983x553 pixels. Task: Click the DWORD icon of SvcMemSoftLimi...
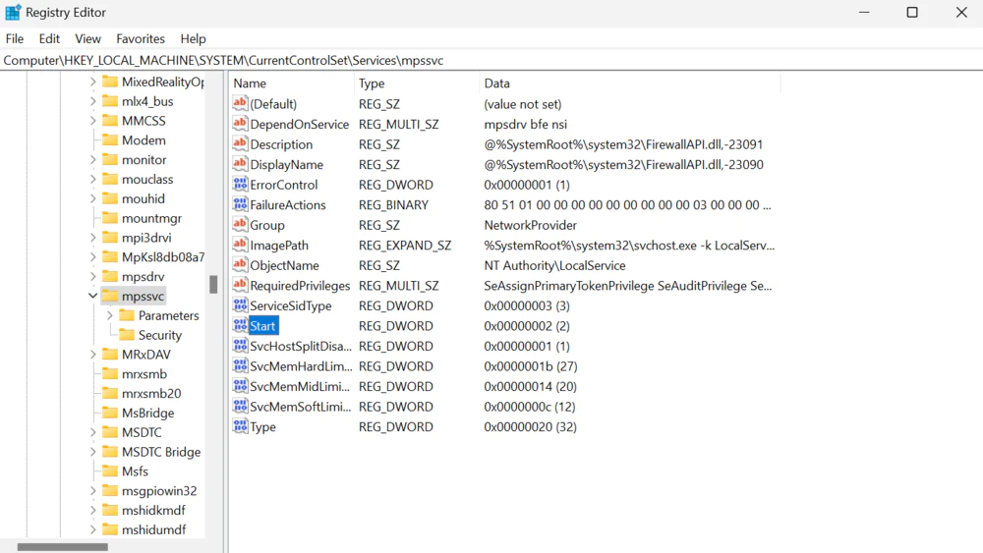240,406
